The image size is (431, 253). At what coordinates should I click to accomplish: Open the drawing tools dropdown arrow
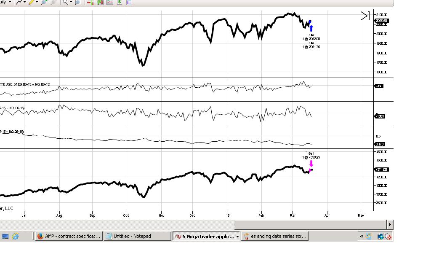[x=37, y=2]
